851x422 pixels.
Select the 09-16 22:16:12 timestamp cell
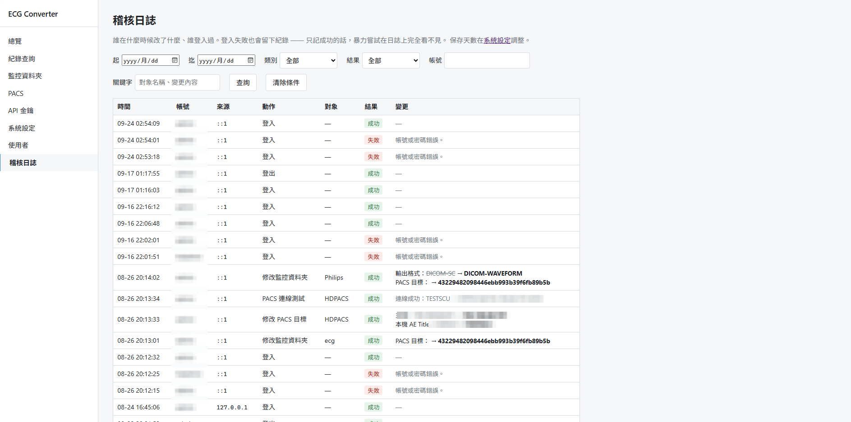tap(138, 207)
